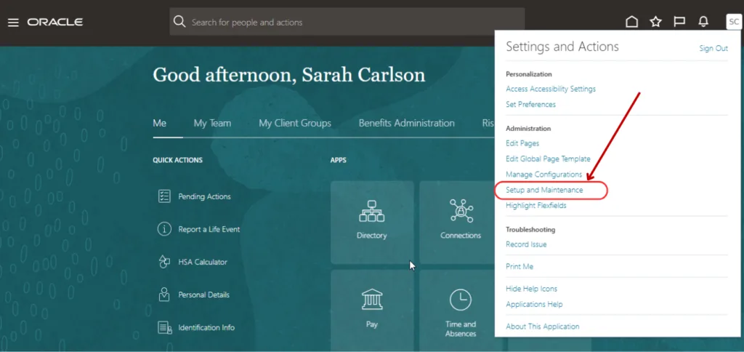This screenshot has width=744, height=352.
Task: Click the Home icon in header
Action: point(632,23)
